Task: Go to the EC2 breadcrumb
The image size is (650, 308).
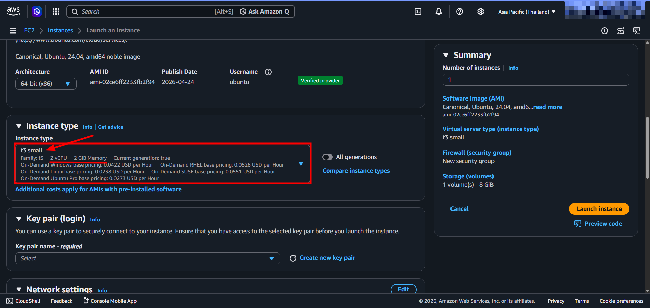Action: click(x=29, y=30)
